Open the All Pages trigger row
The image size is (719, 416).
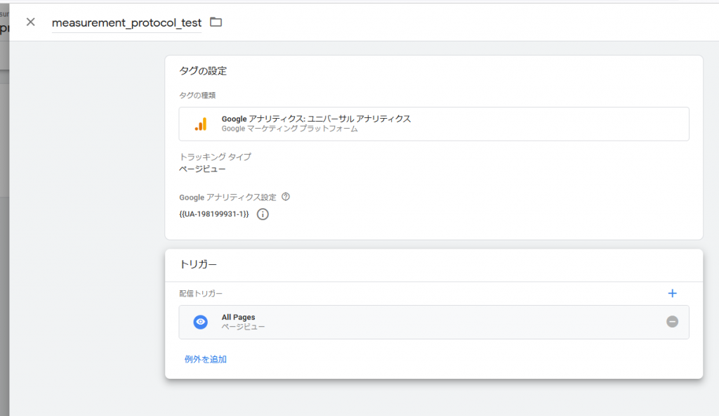[x=434, y=322]
